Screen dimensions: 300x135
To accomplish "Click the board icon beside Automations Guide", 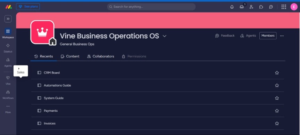I will coord(39,85).
